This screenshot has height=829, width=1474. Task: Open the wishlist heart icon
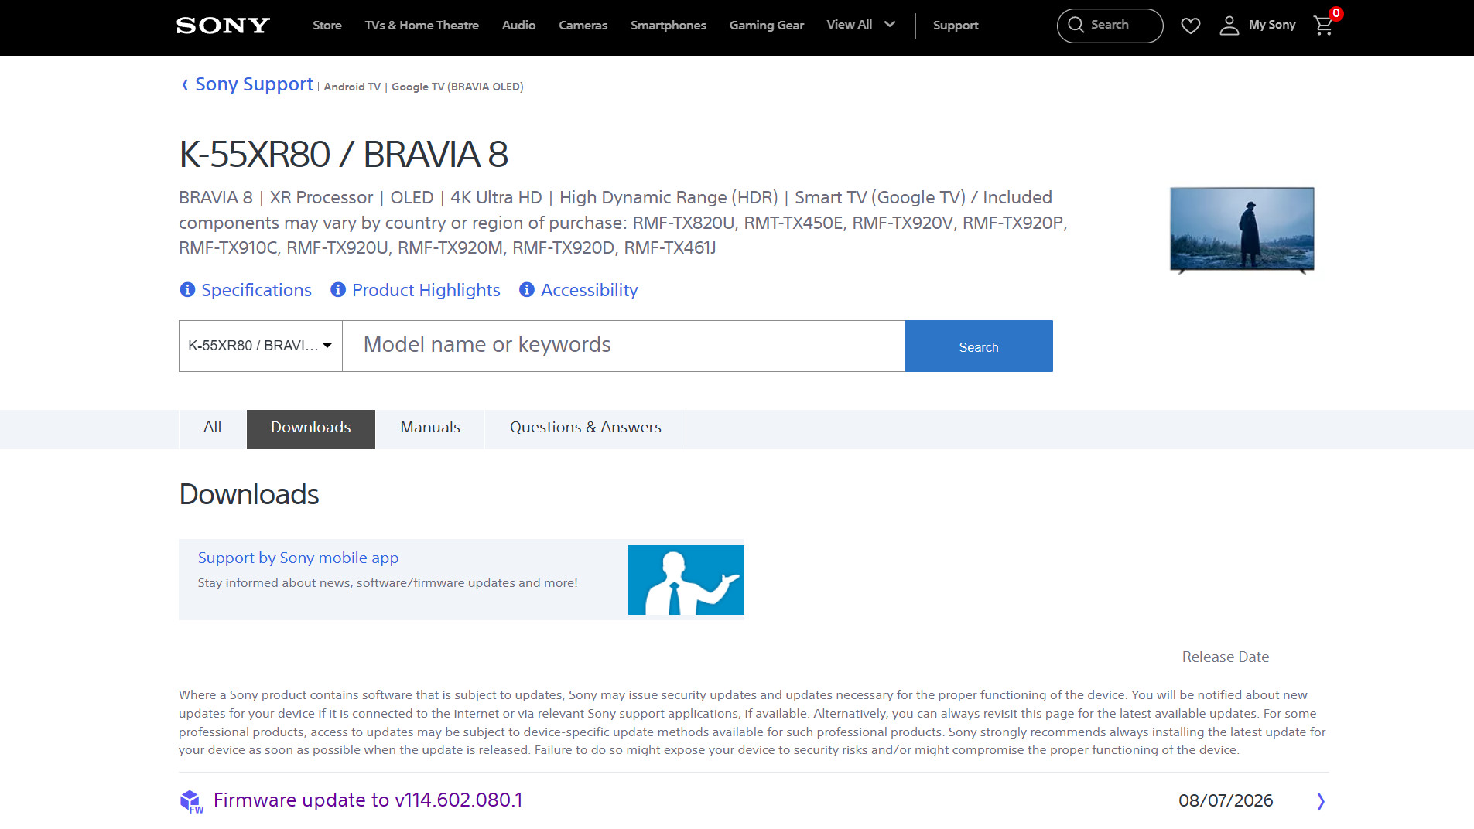point(1191,26)
